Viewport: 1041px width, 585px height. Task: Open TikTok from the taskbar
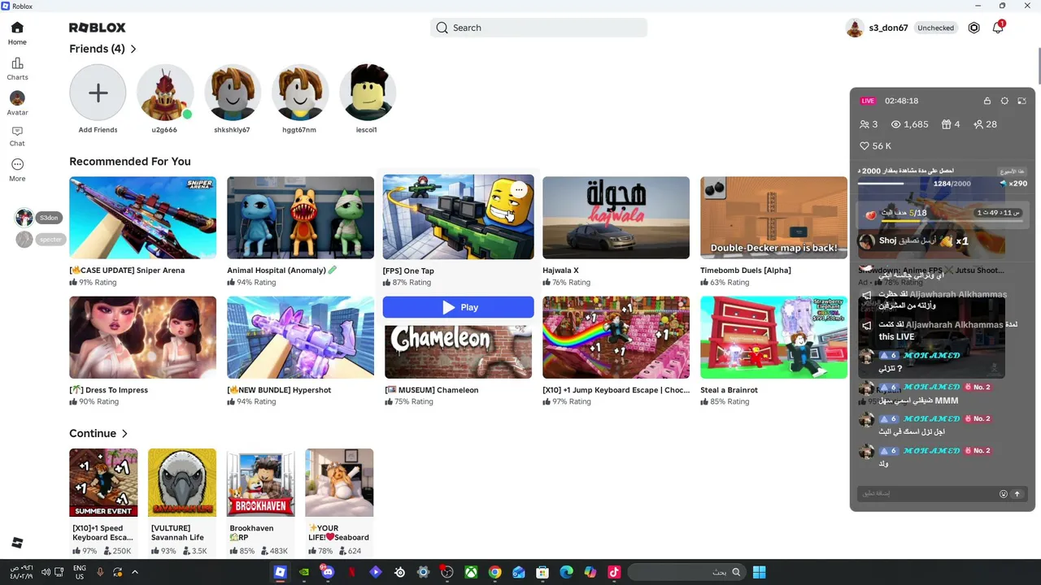point(614,572)
